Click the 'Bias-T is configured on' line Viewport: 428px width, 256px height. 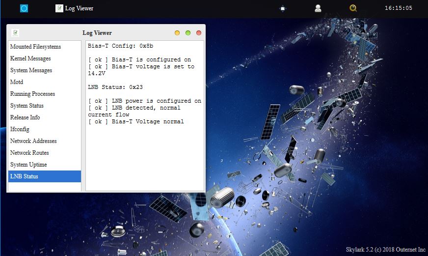(139, 59)
